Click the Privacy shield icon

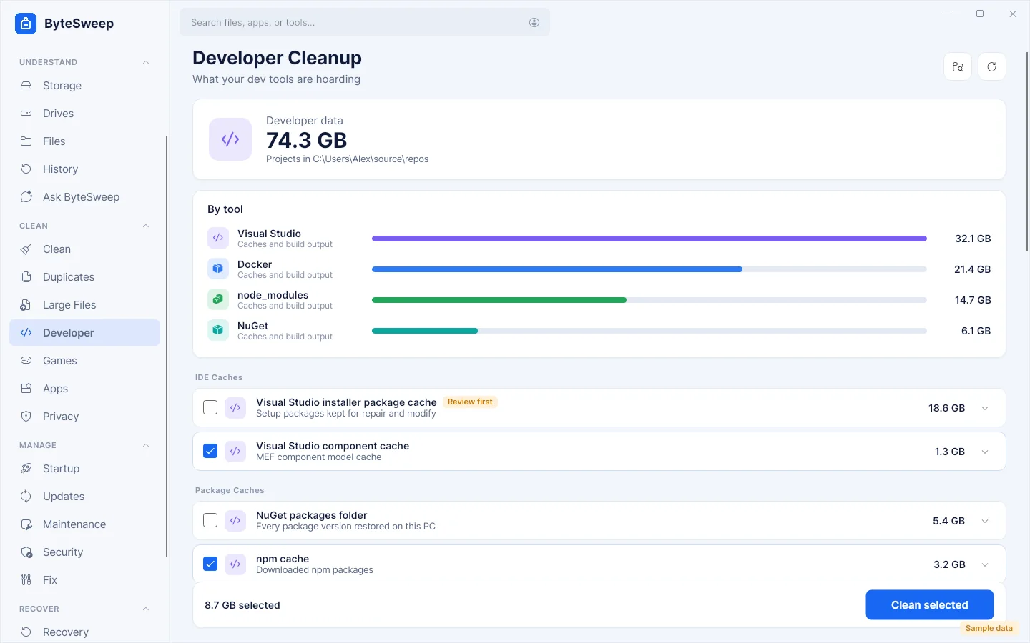click(x=26, y=417)
